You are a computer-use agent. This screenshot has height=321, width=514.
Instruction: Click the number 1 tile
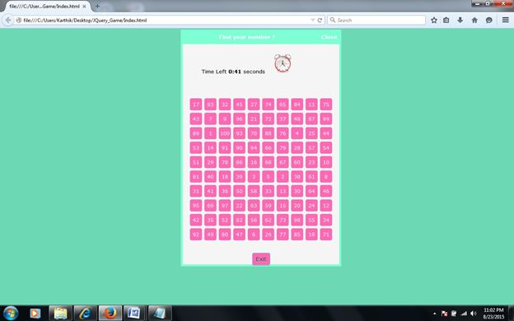(x=210, y=133)
